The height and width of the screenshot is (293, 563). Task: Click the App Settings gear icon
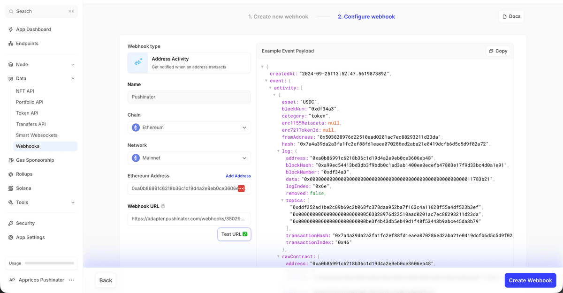tap(11, 238)
